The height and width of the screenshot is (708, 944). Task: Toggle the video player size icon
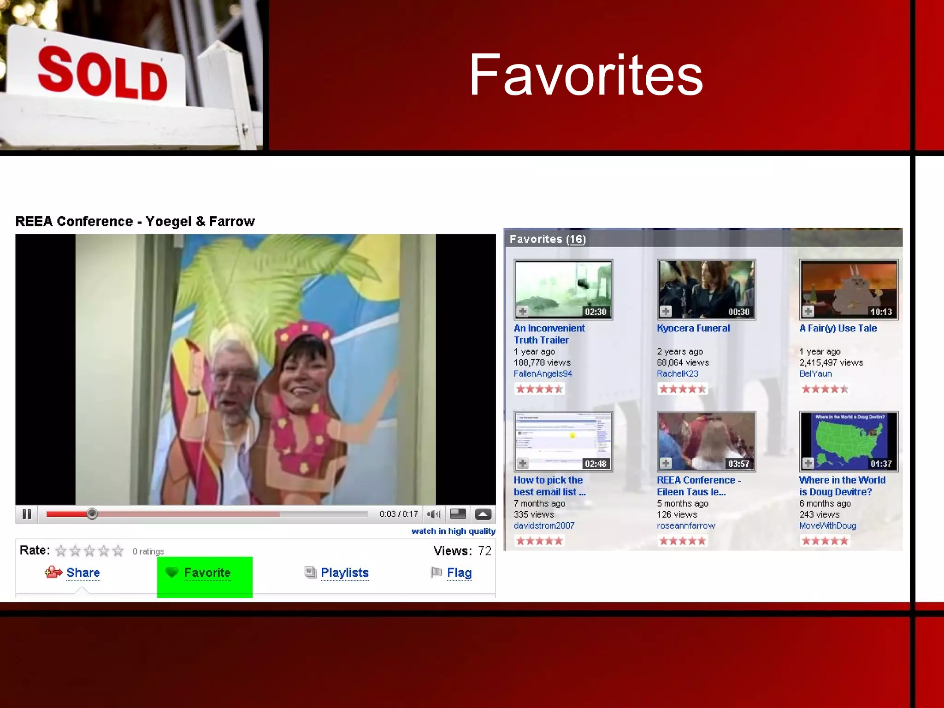(458, 514)
